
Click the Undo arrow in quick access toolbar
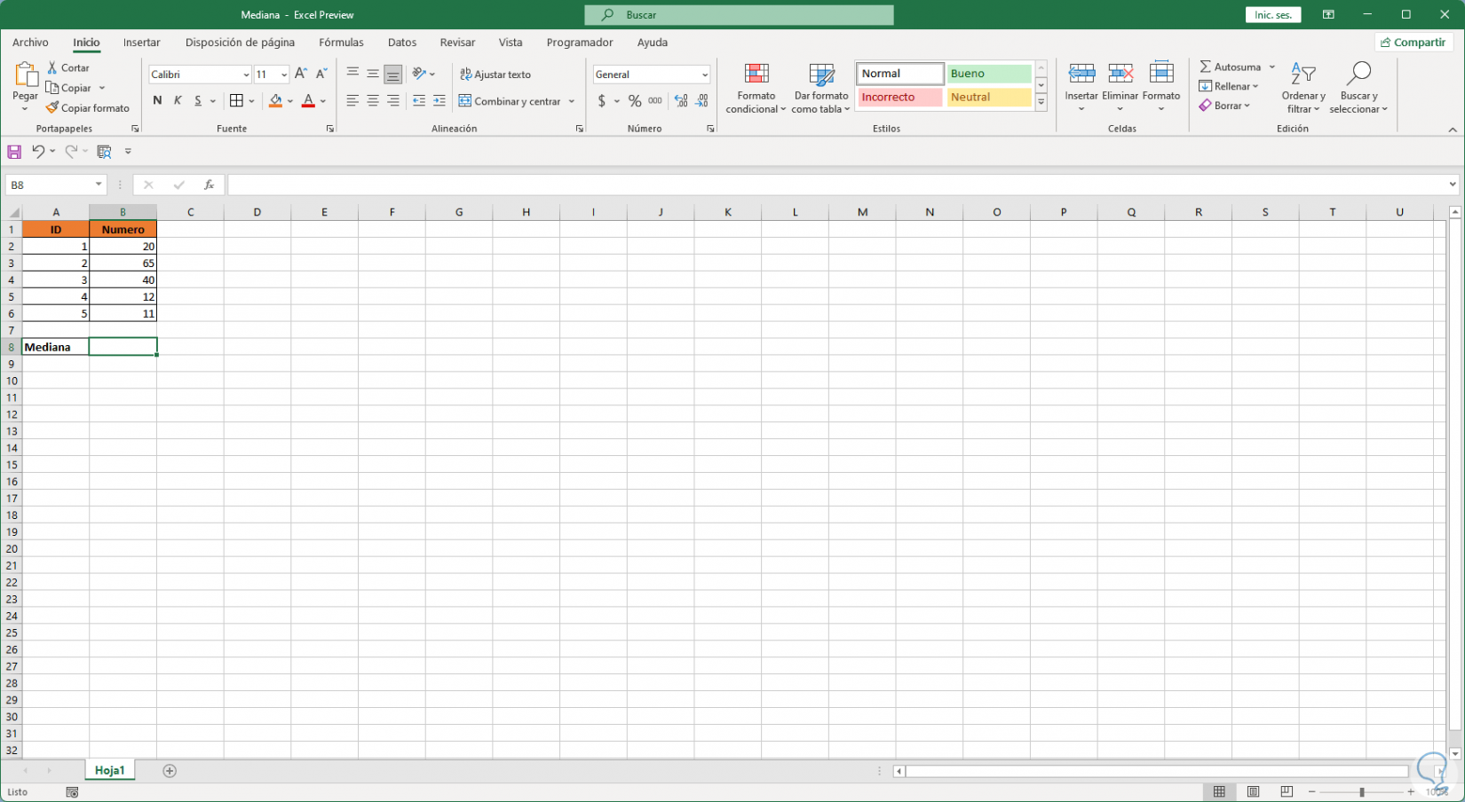38,152
